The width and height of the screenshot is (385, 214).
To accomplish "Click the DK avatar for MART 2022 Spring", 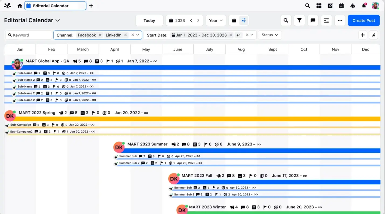I will click(10, 116).
